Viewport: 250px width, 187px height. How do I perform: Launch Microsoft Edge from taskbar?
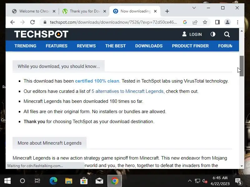click(x=53, y=181)
